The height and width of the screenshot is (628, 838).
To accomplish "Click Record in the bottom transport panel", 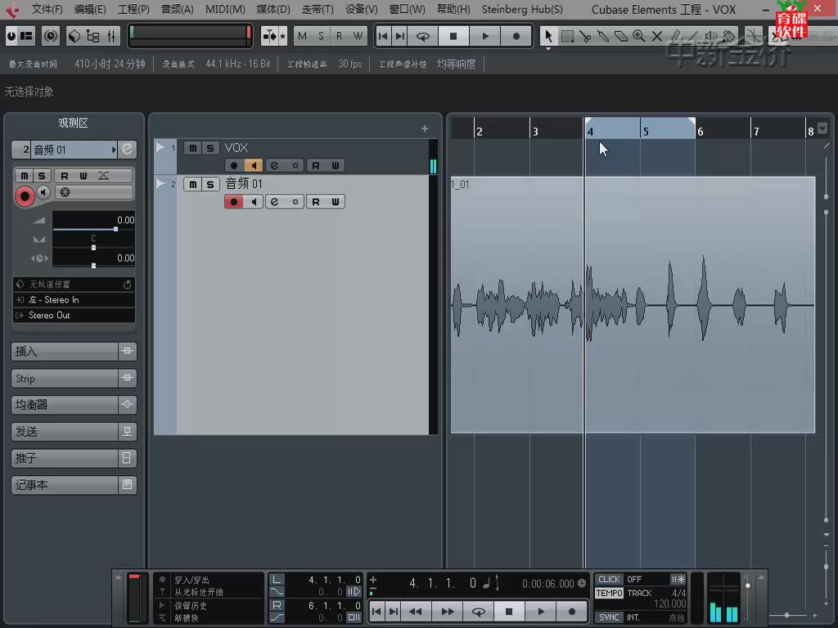I will (x=572, y=612).
